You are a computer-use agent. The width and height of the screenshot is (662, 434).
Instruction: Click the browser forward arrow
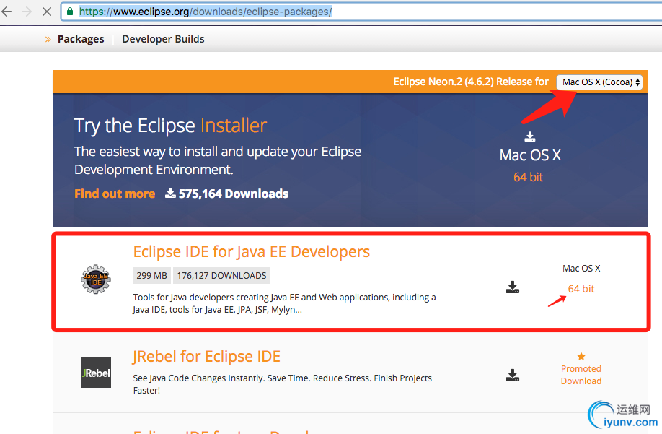tap(27, 12)
